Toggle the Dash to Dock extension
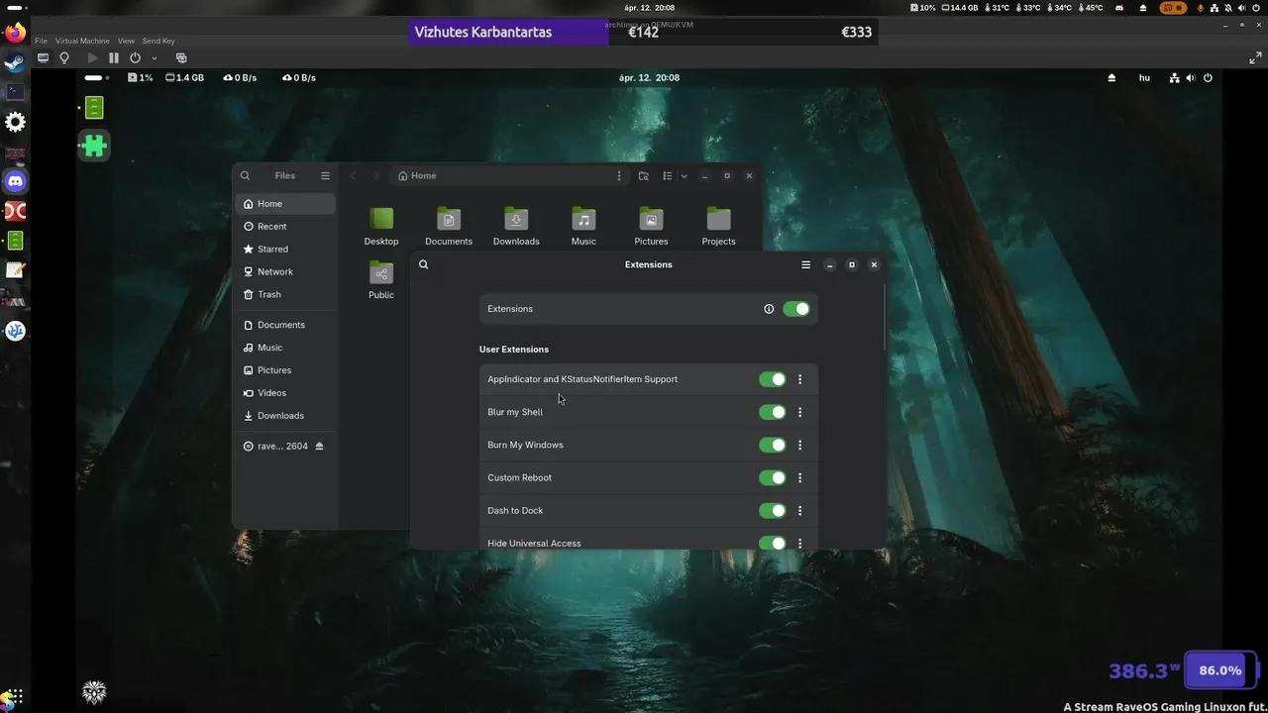 [773, 511]
